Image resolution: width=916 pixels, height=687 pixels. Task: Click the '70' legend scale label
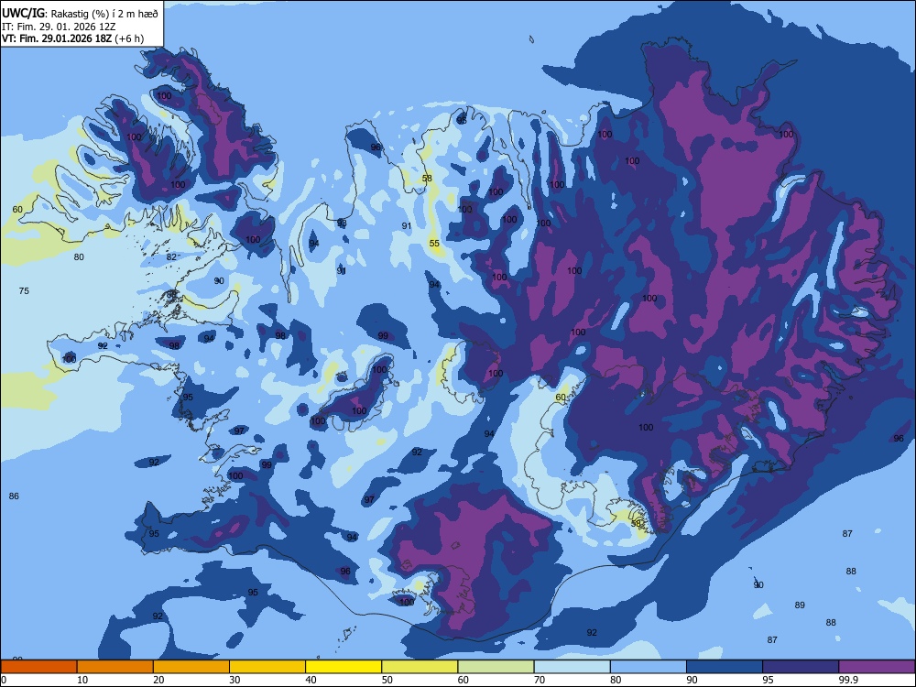coord(540,680)
